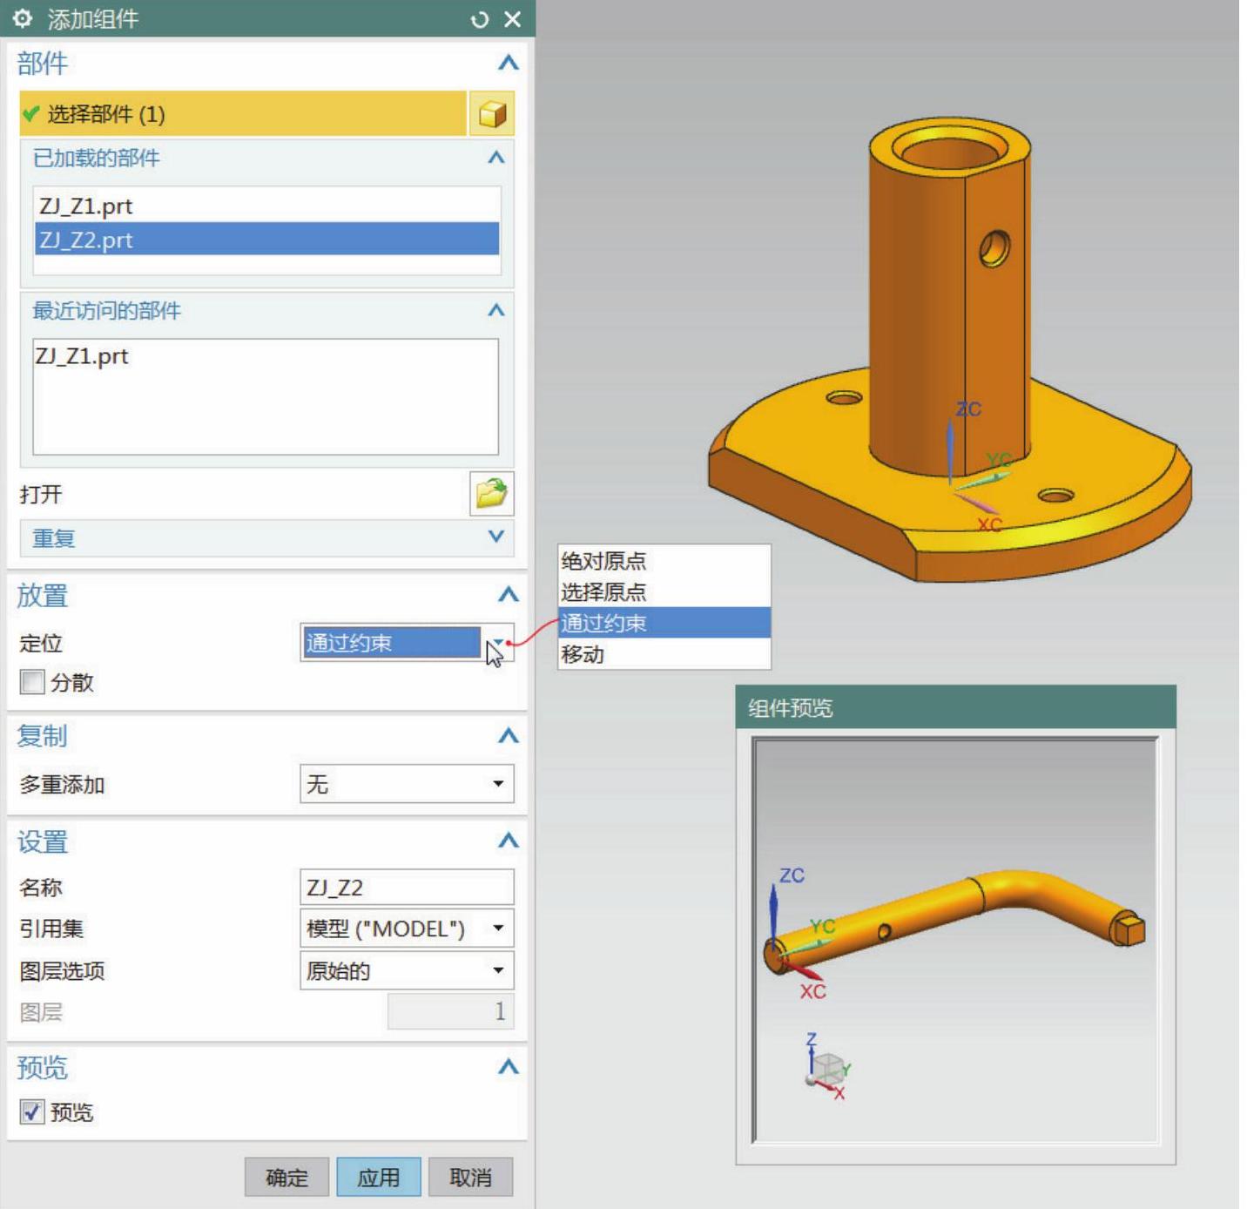Click the view triad in component preview
This screenshot has height=1209, width=1247.
826,1067
